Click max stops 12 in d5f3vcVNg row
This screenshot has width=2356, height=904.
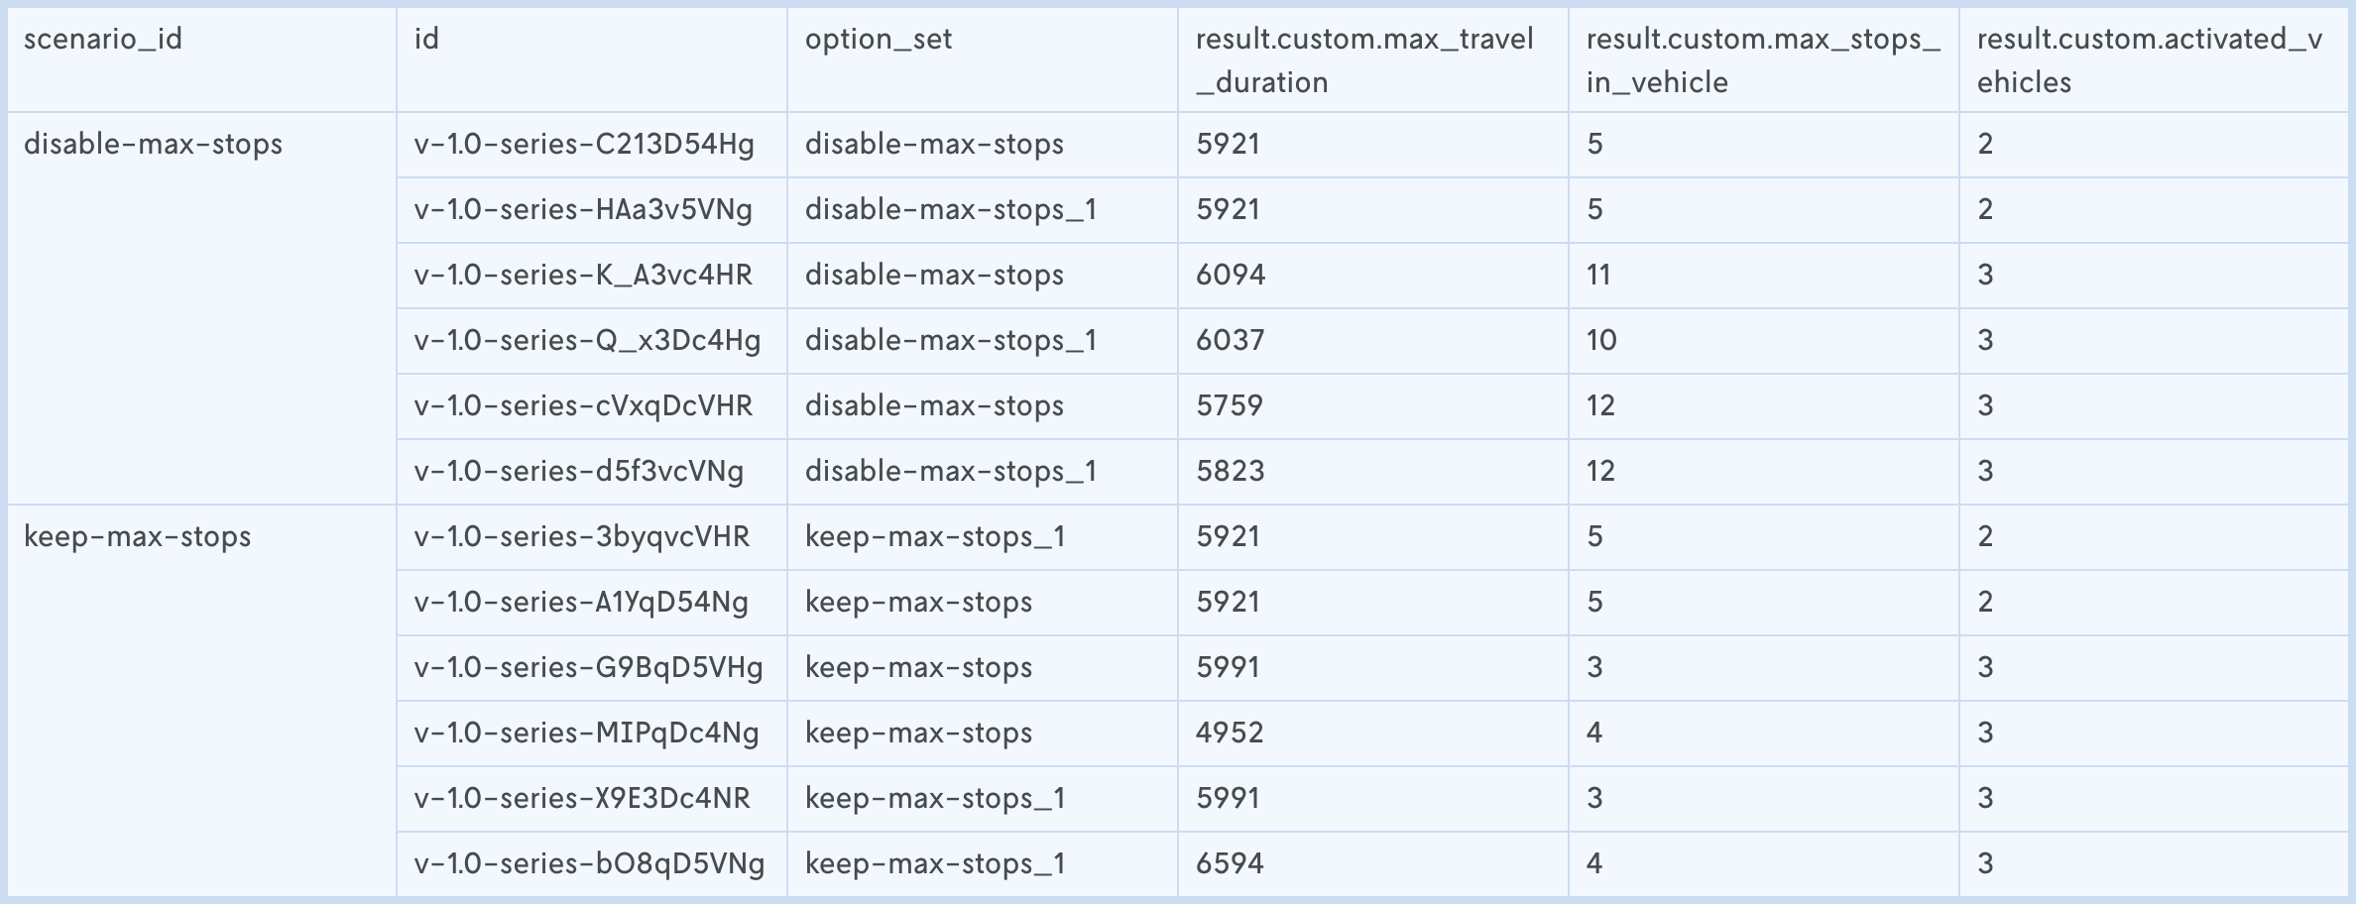1600,472
